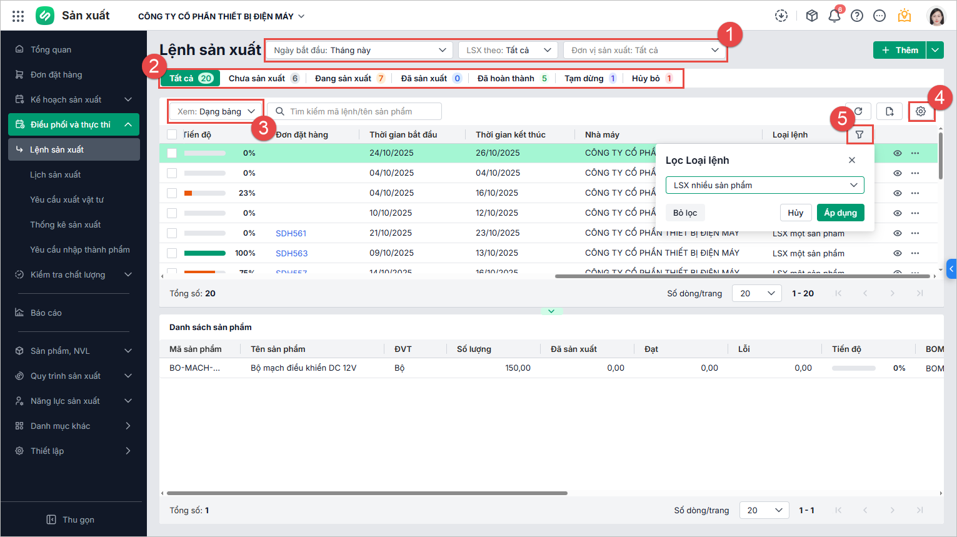Toggle the select-all checkbox in table header

coord(172,134)
